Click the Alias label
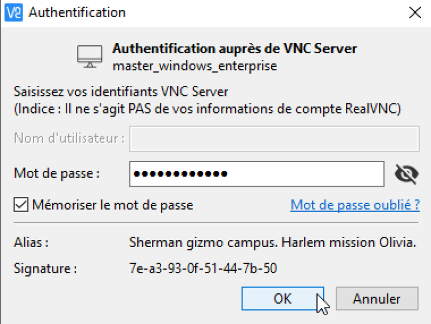431x324 pixels. (31, 242)
